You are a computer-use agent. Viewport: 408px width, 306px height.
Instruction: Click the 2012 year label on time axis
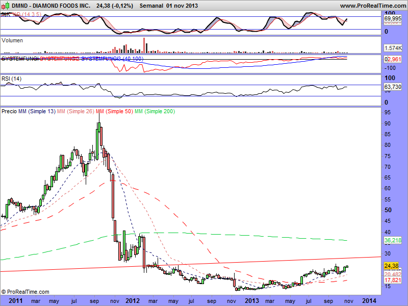coord(133,301)
